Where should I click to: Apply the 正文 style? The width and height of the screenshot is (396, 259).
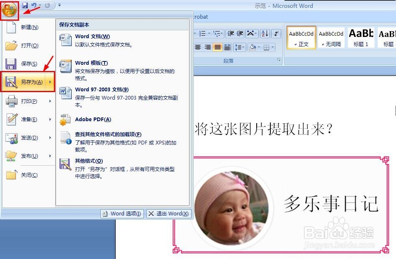tap(301, 38)
